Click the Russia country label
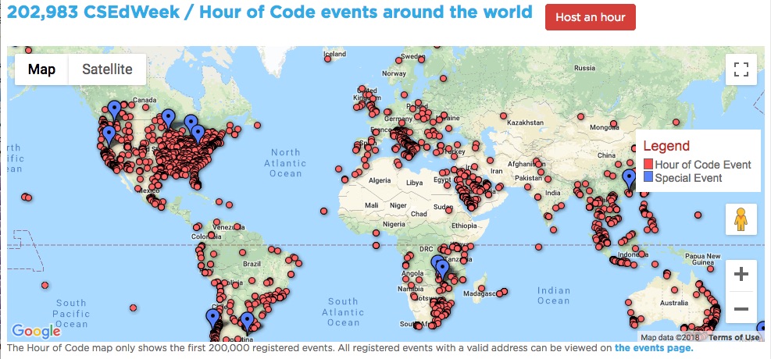The height and width of the screenshot is (359, 771). [x=584, y=68]
